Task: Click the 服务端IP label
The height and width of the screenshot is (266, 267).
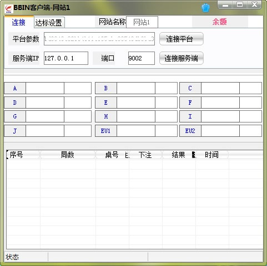Action: 24,58
